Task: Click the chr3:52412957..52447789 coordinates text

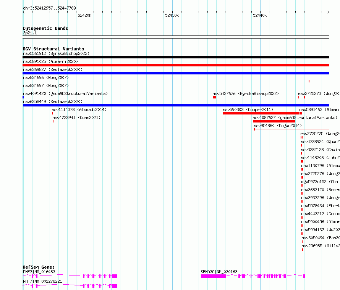Action: click(x=49, y=8)
